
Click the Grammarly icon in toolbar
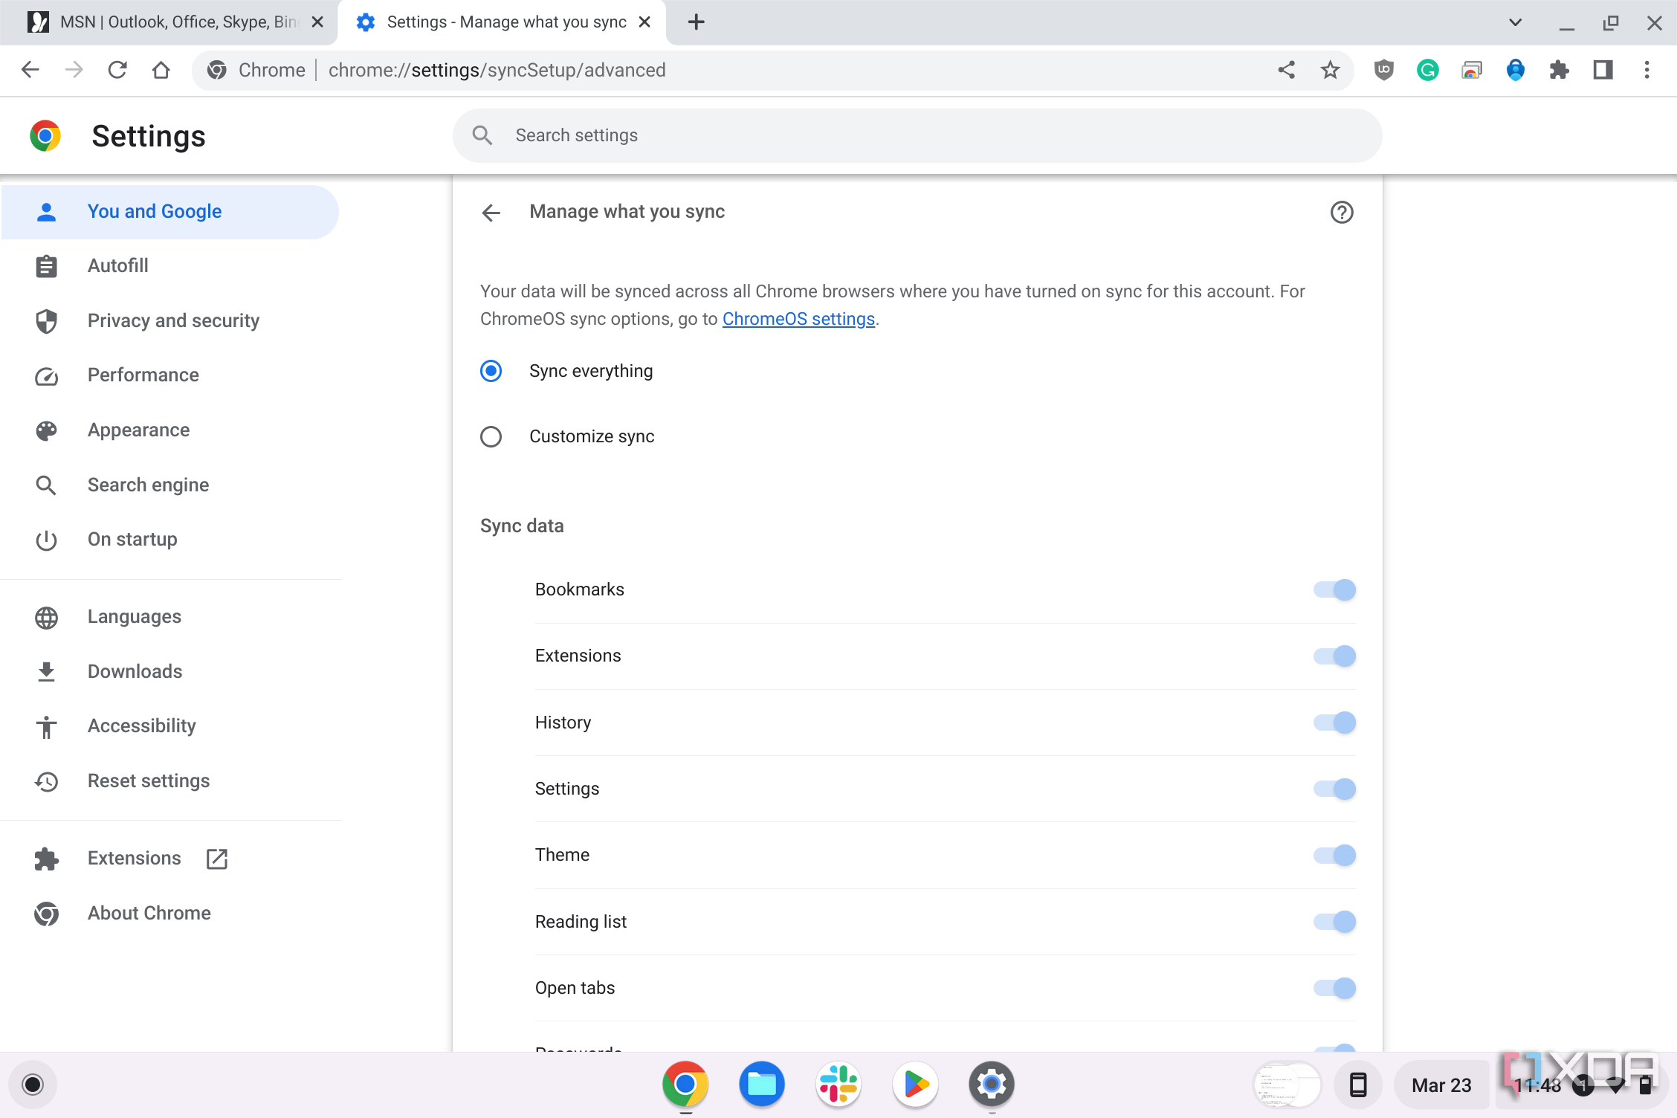point(1427,70)
